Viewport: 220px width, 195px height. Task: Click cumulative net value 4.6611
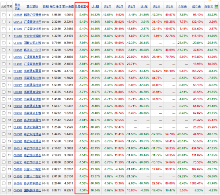click(x=68, y=183)
